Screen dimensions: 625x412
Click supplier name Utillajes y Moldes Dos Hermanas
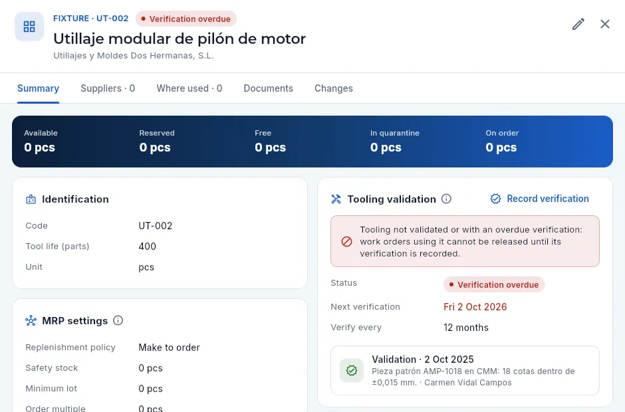click(134, 55)
